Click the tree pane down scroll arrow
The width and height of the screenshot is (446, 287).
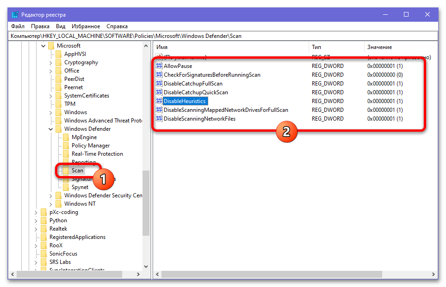pyautogui.click(x=146, y=267)
